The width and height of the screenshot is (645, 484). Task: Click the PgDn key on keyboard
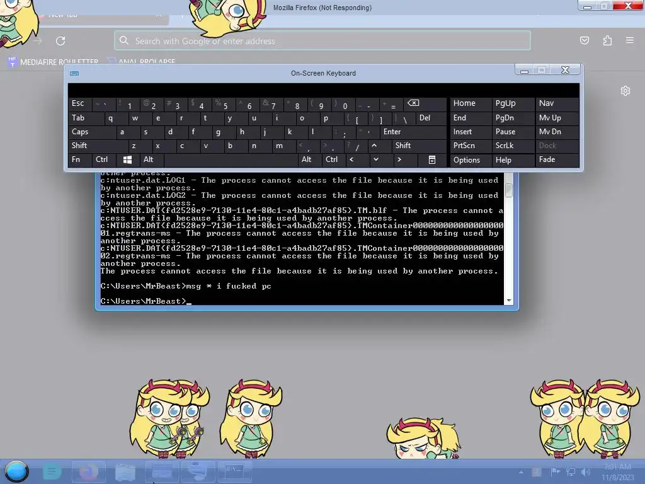[x=513, y=118]
